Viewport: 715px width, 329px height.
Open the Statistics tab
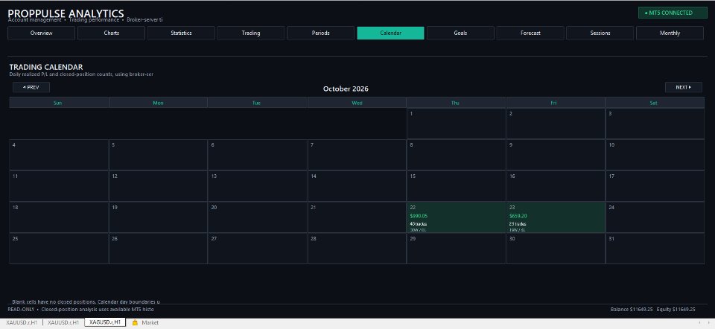pyautogui.click(x=181, y=33)
